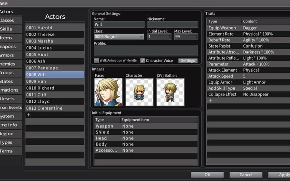This screenshot has width=290, height=181.
Task: Open the Character walking sprite image
Action: (x=139, y=92)
